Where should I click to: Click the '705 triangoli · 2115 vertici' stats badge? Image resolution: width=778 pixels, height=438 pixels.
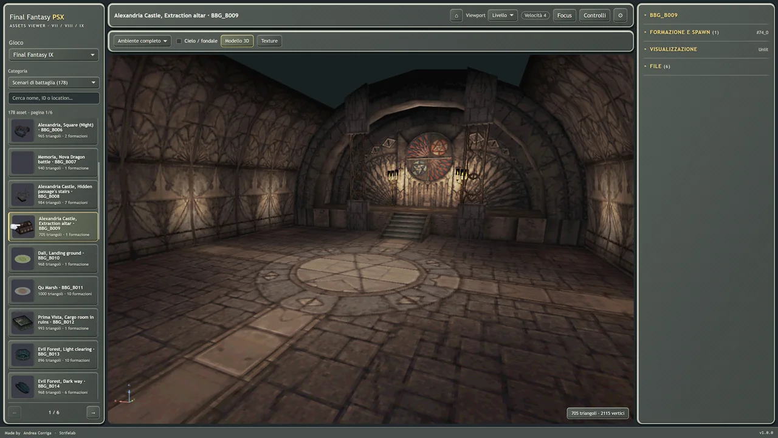(x=597, y=414)
